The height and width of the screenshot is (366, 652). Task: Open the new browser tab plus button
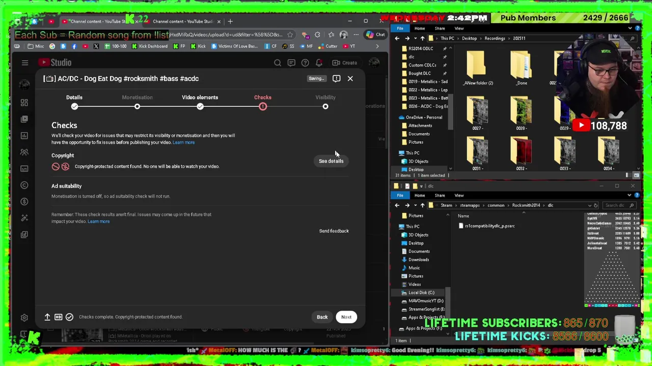pos(230,21)
